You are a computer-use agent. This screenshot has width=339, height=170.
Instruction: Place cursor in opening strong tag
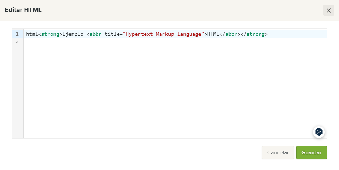50,34
